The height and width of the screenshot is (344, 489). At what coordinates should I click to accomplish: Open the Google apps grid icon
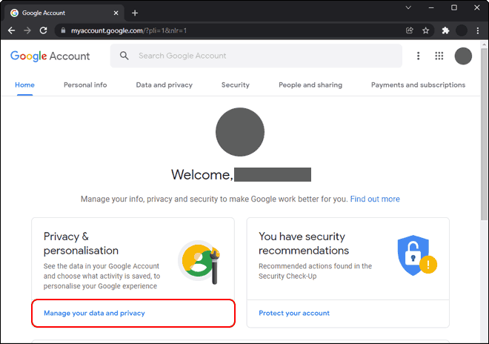click(x=439, y=56)
